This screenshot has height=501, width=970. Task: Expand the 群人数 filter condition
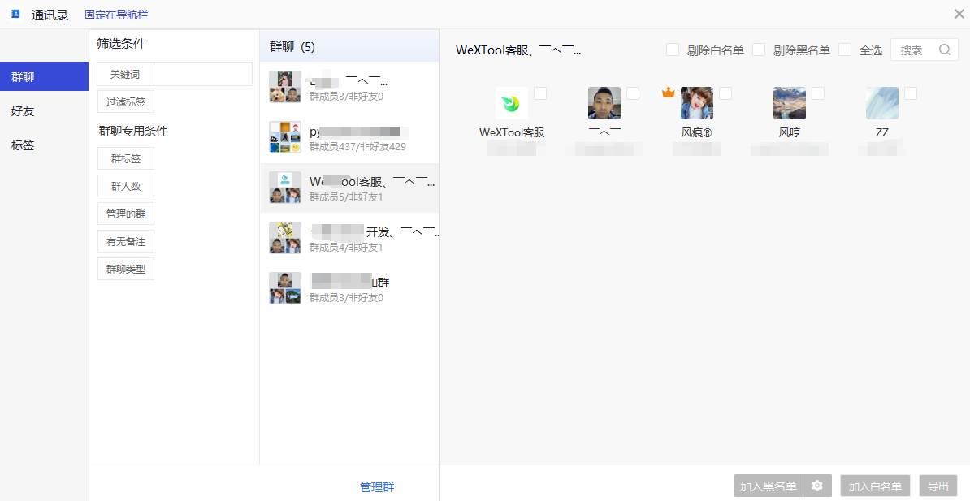tap(125, 186)
